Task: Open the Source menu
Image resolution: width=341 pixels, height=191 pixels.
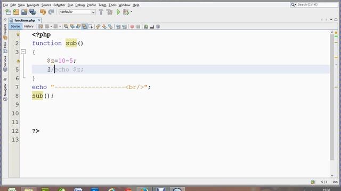Action: click(x=46, y=5)
